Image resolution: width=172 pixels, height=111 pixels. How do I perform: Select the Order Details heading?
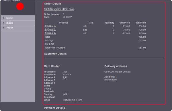tap(53, 4)
